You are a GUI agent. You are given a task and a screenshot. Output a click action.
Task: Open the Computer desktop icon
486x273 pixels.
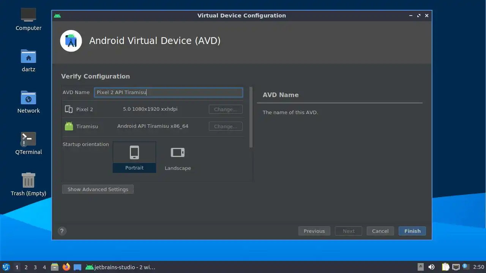coord(28,19)
